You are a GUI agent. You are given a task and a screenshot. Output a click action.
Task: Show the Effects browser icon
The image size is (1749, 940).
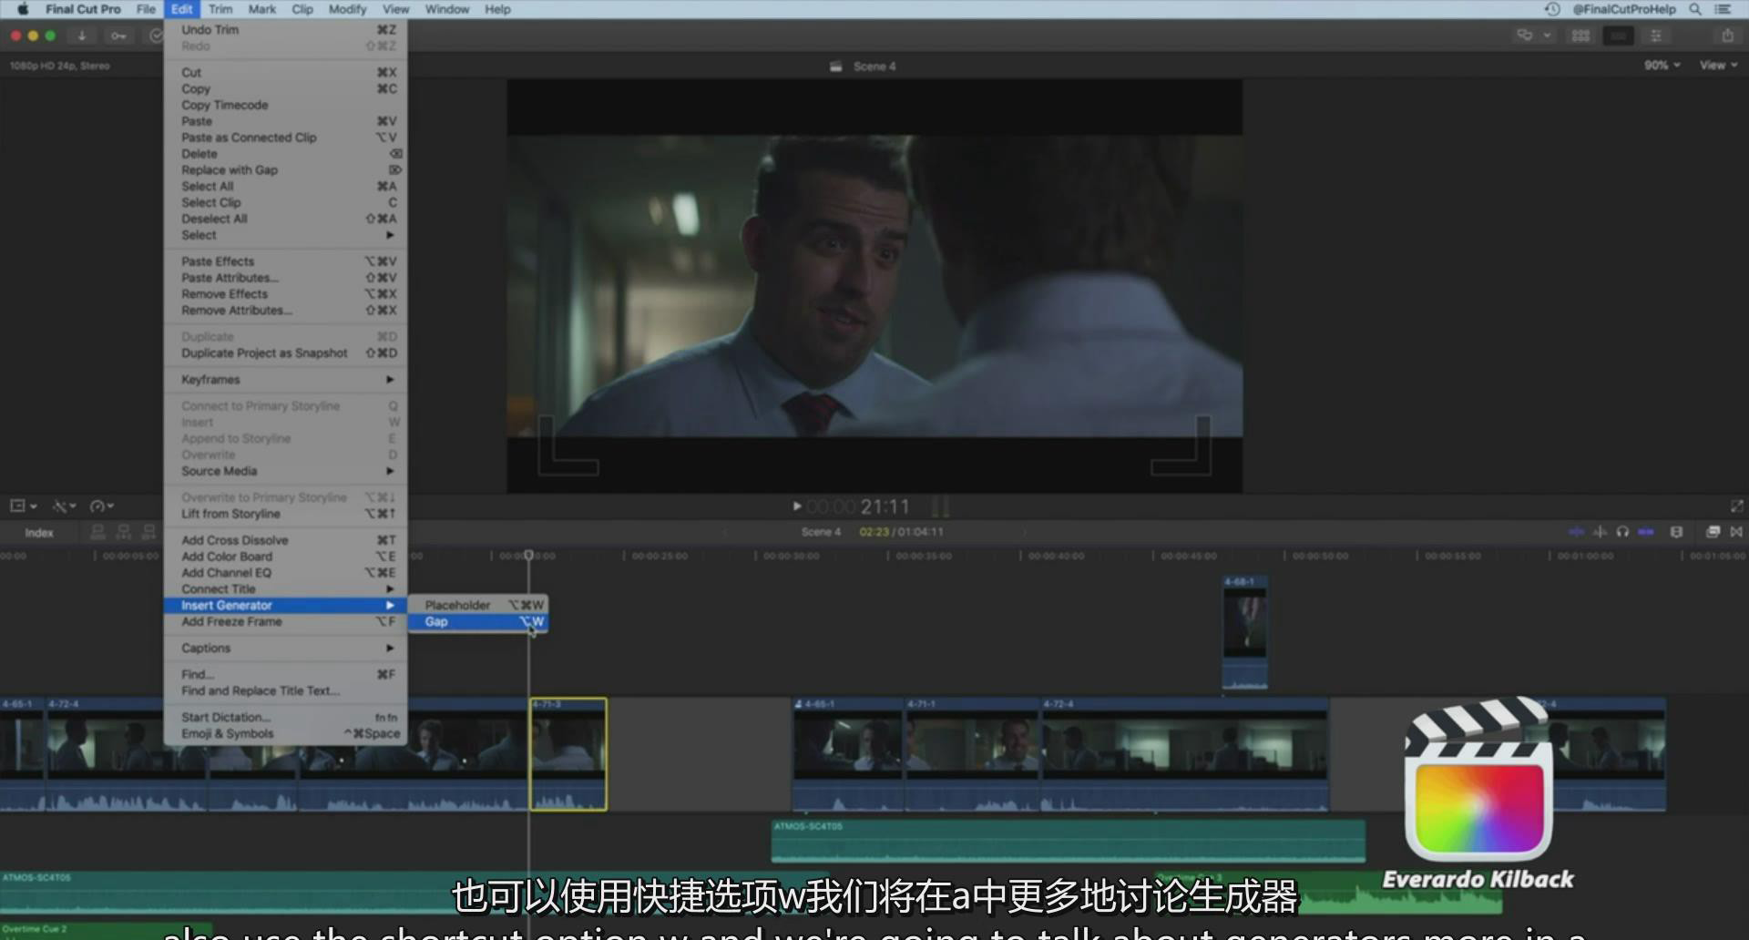(1713, 532)
